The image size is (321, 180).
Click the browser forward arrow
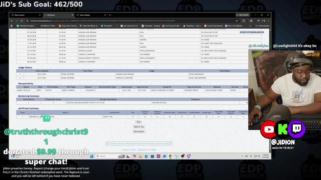point(17,21)
